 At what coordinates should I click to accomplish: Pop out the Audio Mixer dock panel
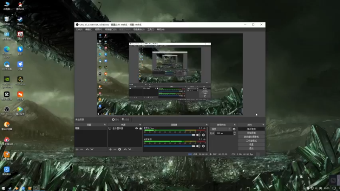[x=207, y=125]
